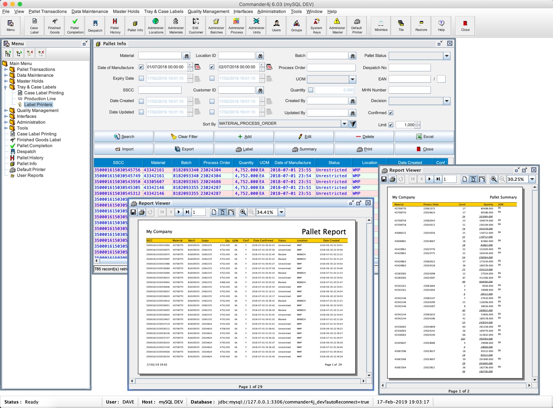Open the Interfaces menu
The image size is (553, 408).
pos(243,12)
